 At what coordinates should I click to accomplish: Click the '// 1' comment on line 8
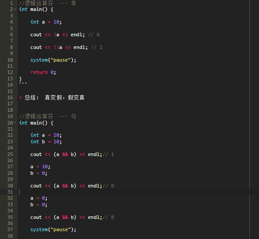[97, 48]
